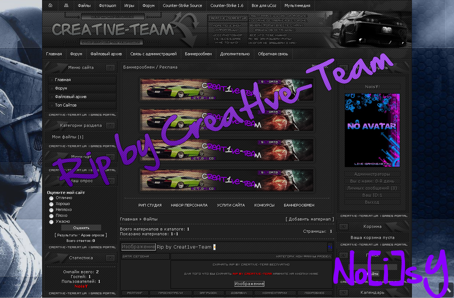The width and height of the screenshot is (454, 298).
Task: Open the Counter-Strike 1.6 section
Action: 227,6
